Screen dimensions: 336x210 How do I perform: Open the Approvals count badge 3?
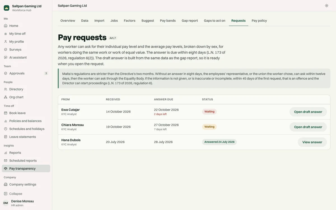(x=46, y=73)
